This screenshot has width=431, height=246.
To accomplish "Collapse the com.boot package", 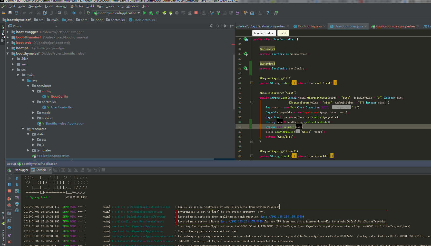I will (28, 86).
